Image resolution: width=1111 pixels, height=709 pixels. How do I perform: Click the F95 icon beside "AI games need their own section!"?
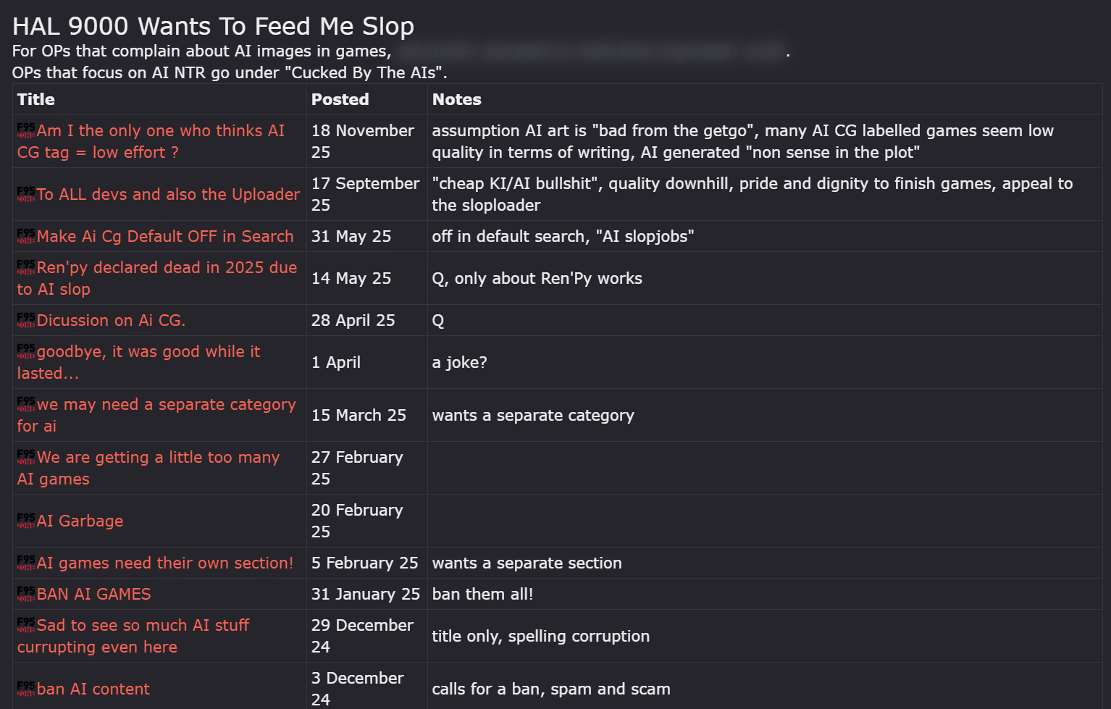point(26,563)
